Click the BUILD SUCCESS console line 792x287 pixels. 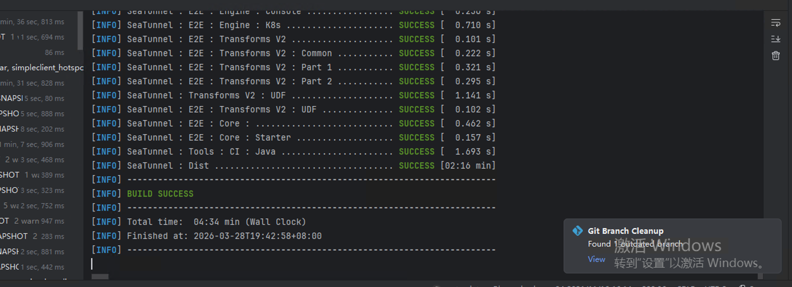point(160,194)
